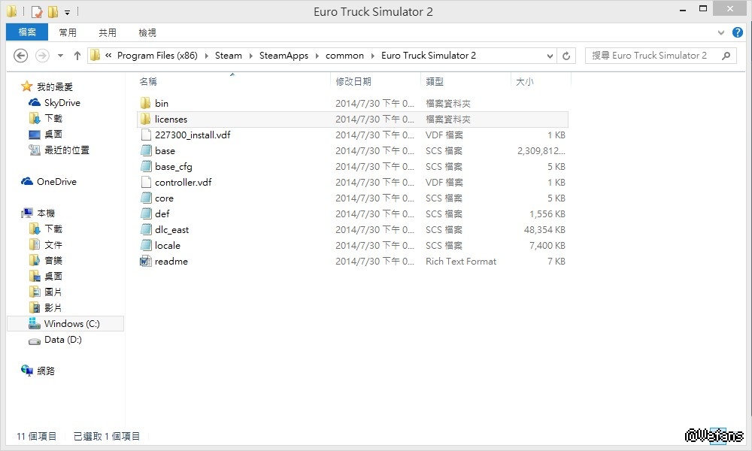Image resolution: width=752 pixels, height=451 pixels.
Task: Select the dlc_east SCS file
Action: 171,230
